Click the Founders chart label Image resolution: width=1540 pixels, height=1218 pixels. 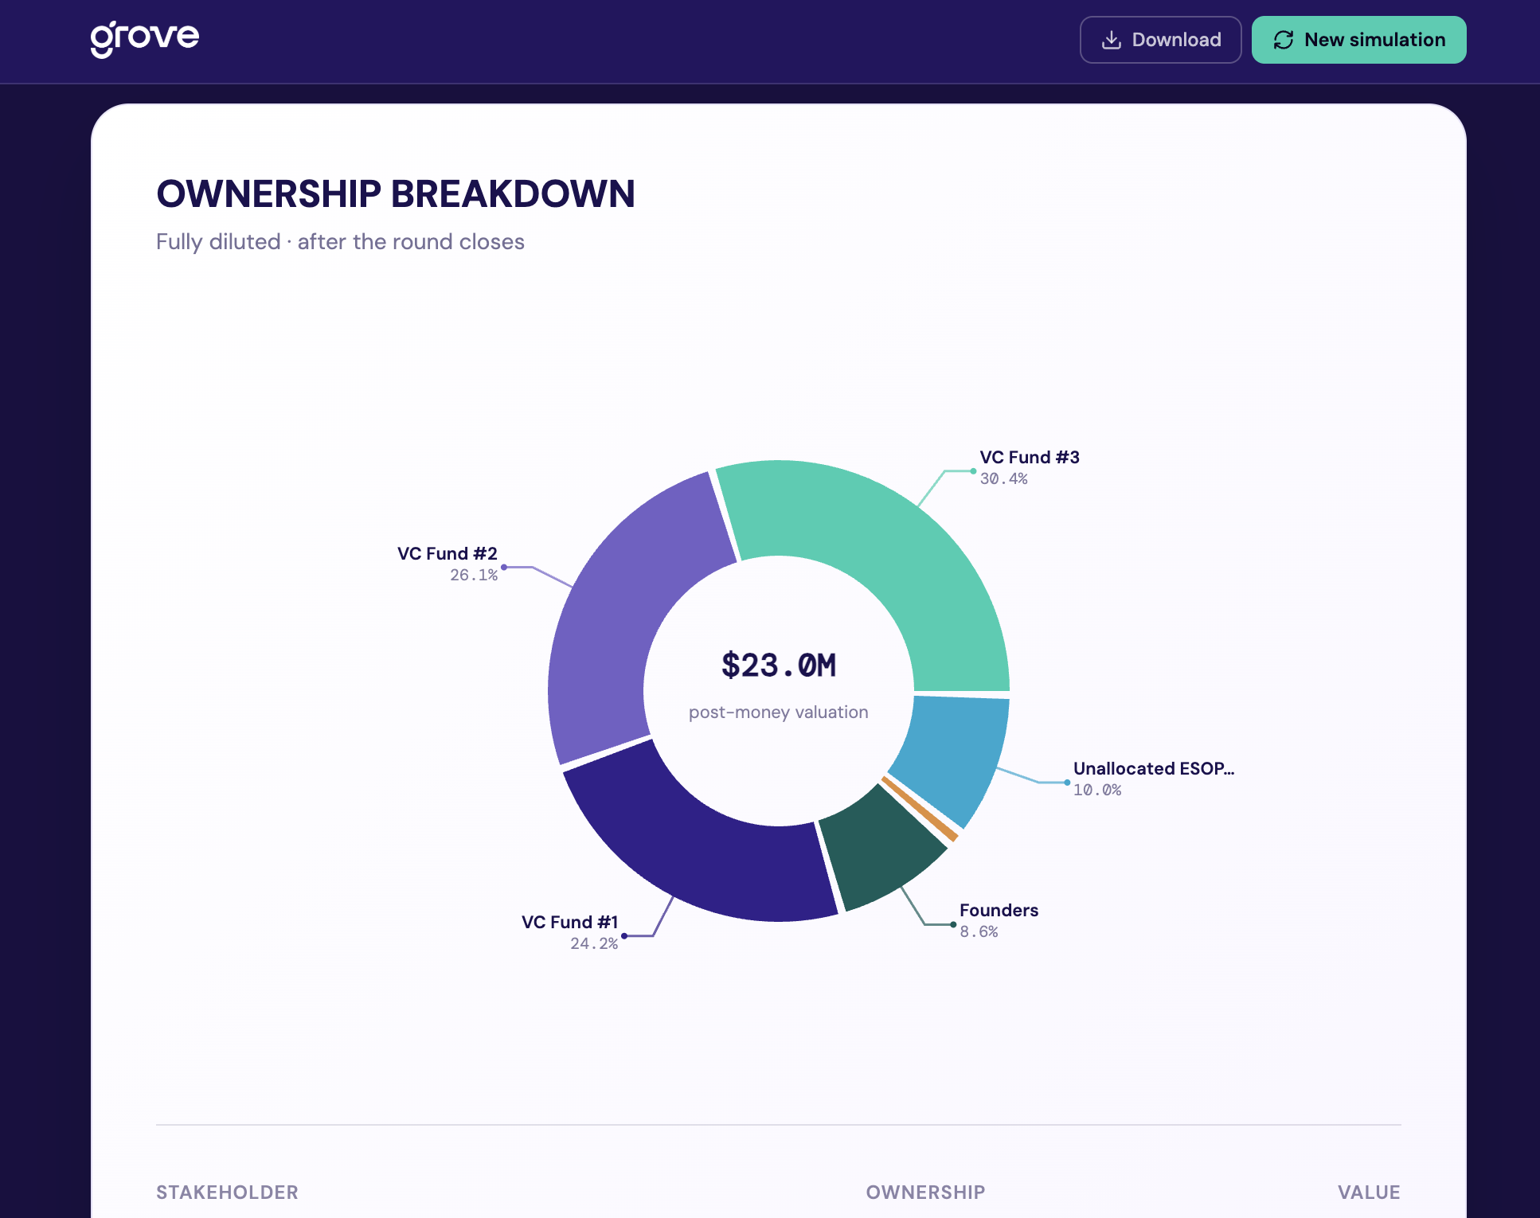(999, 911)
